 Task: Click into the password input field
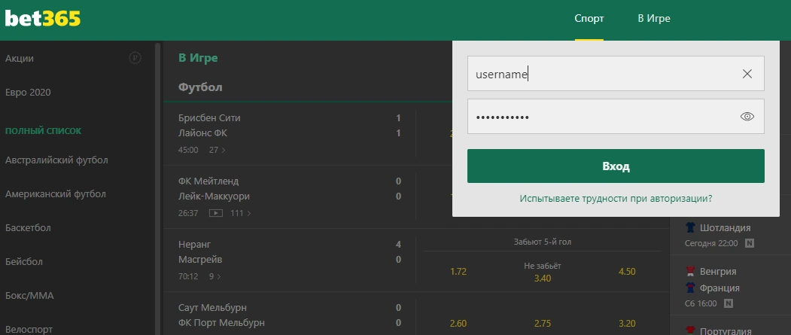click(602, 117)
